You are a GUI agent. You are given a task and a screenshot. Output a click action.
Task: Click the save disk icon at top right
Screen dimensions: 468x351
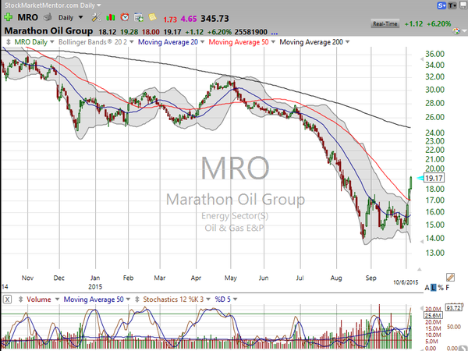click(463, 5)
